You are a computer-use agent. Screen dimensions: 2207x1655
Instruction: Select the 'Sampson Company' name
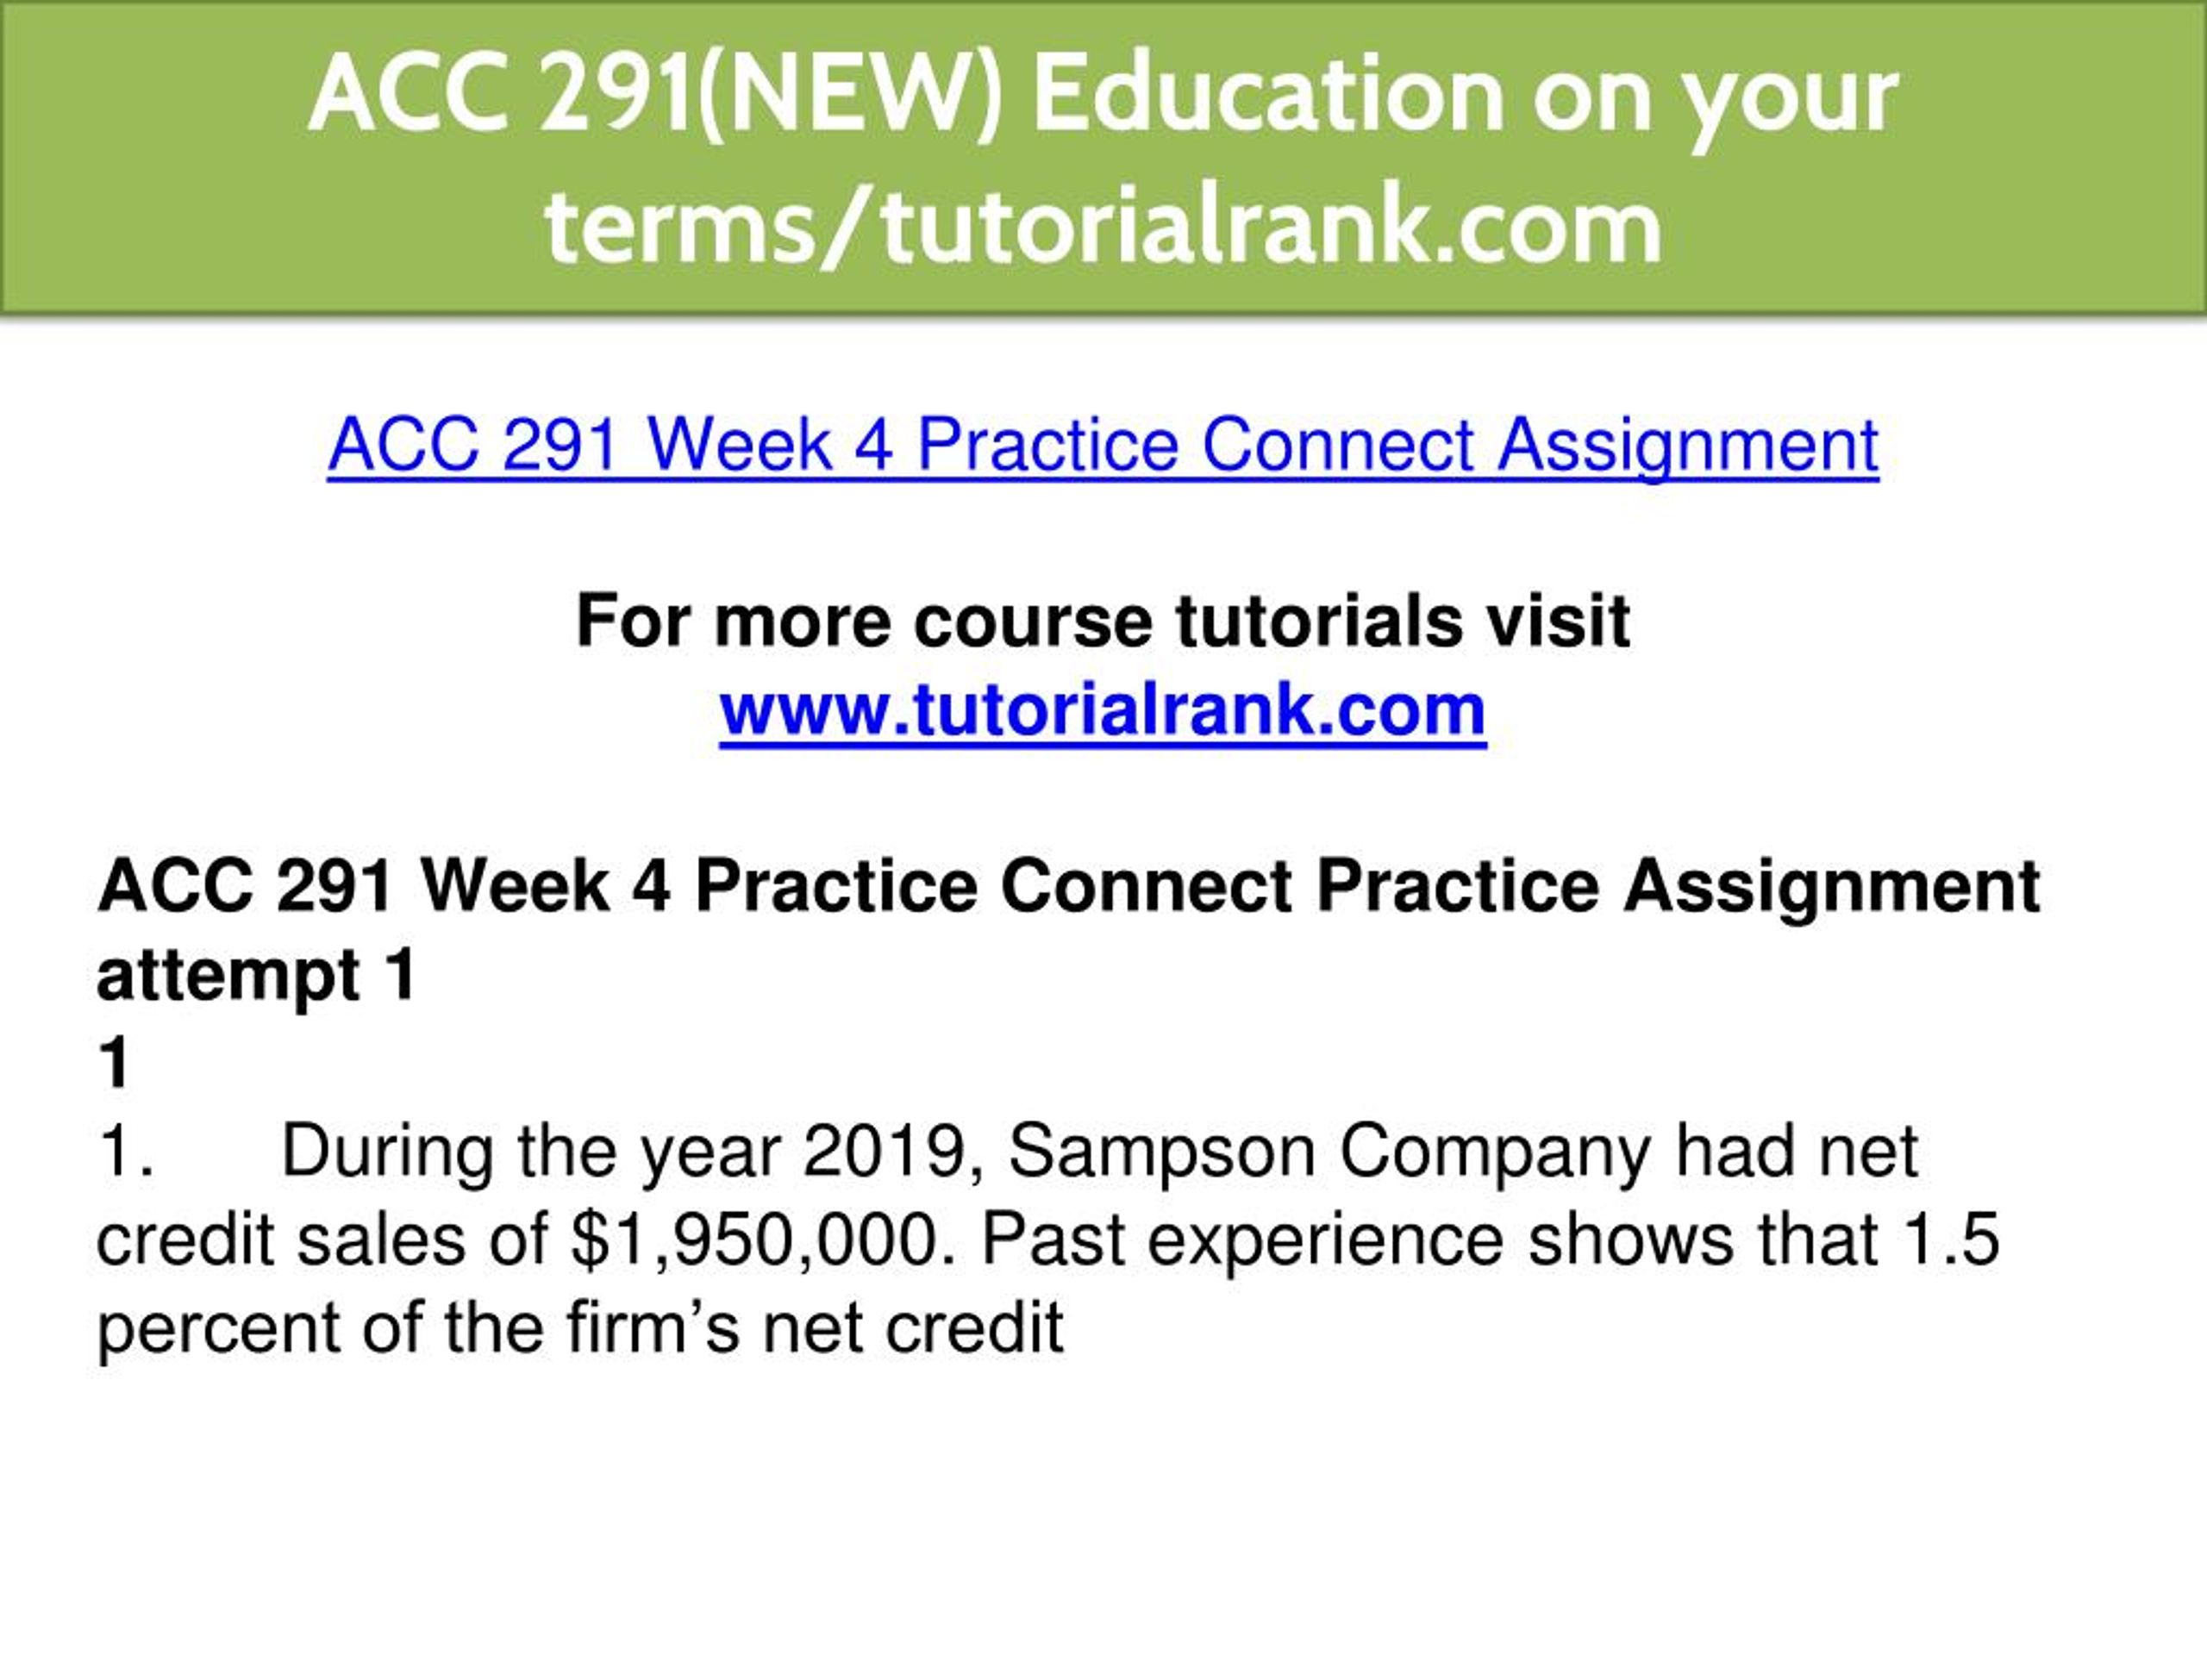click(1328, 1153)
